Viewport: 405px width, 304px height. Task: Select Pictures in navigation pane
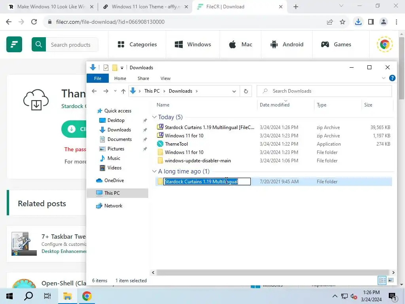click(x=116, y=149)
